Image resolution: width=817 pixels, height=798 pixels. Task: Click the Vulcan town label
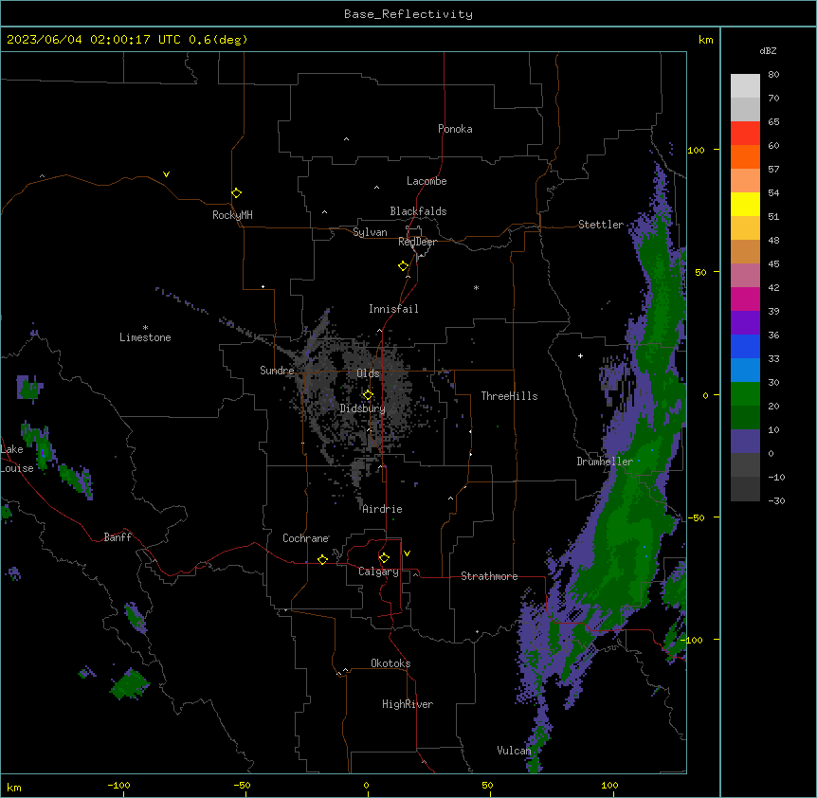pyautogui.click(x=514, y=751)
